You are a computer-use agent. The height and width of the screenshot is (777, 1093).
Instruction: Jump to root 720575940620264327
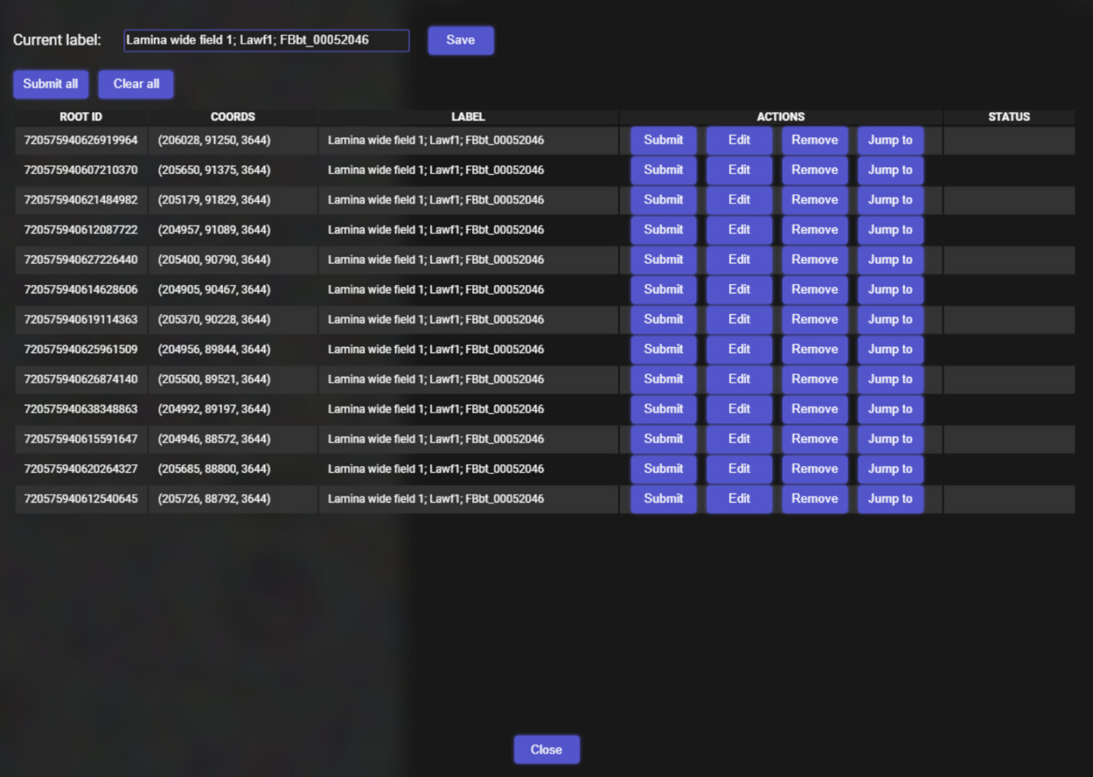tap(890, 469)
